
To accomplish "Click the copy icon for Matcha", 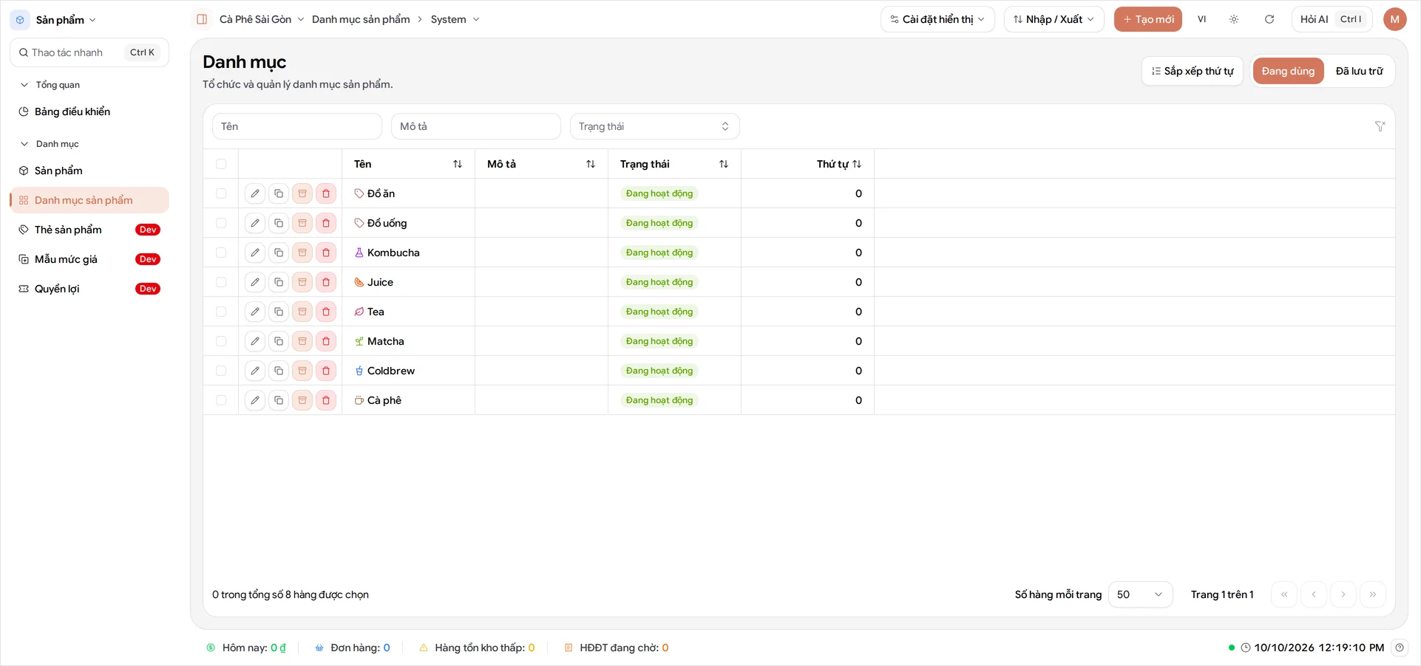I will coord(279,341).
